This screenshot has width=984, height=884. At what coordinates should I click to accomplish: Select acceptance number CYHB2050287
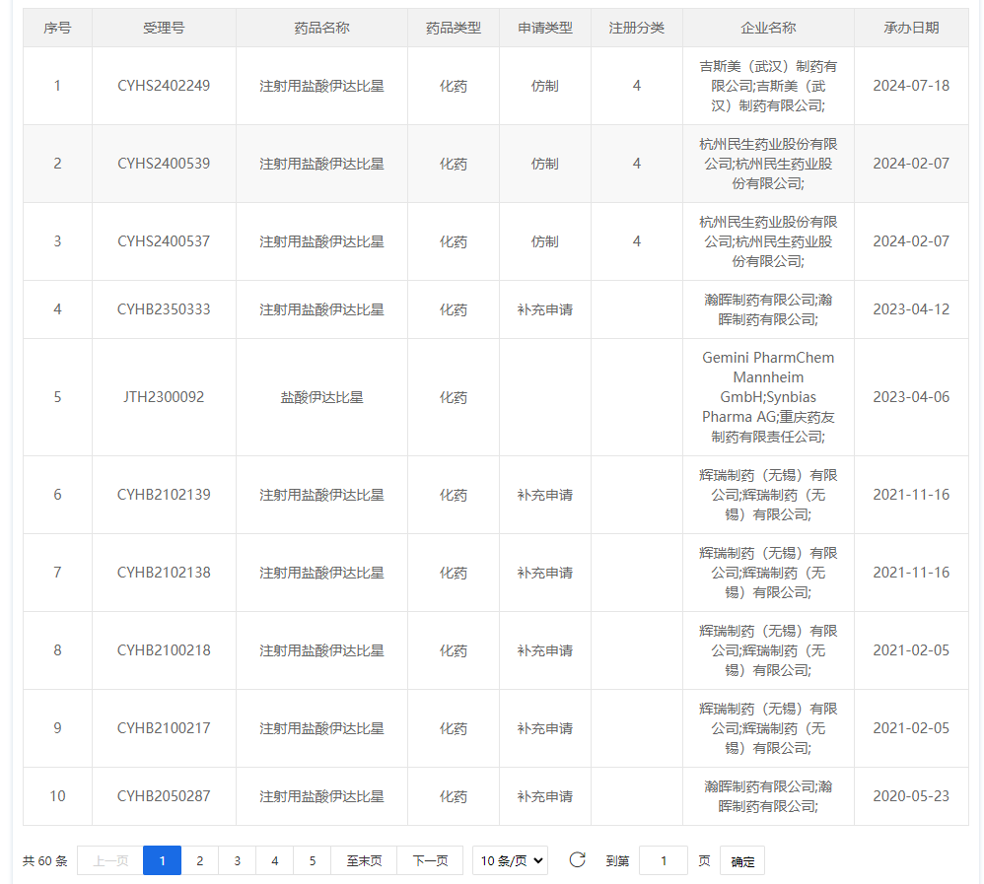pos(164,796)
